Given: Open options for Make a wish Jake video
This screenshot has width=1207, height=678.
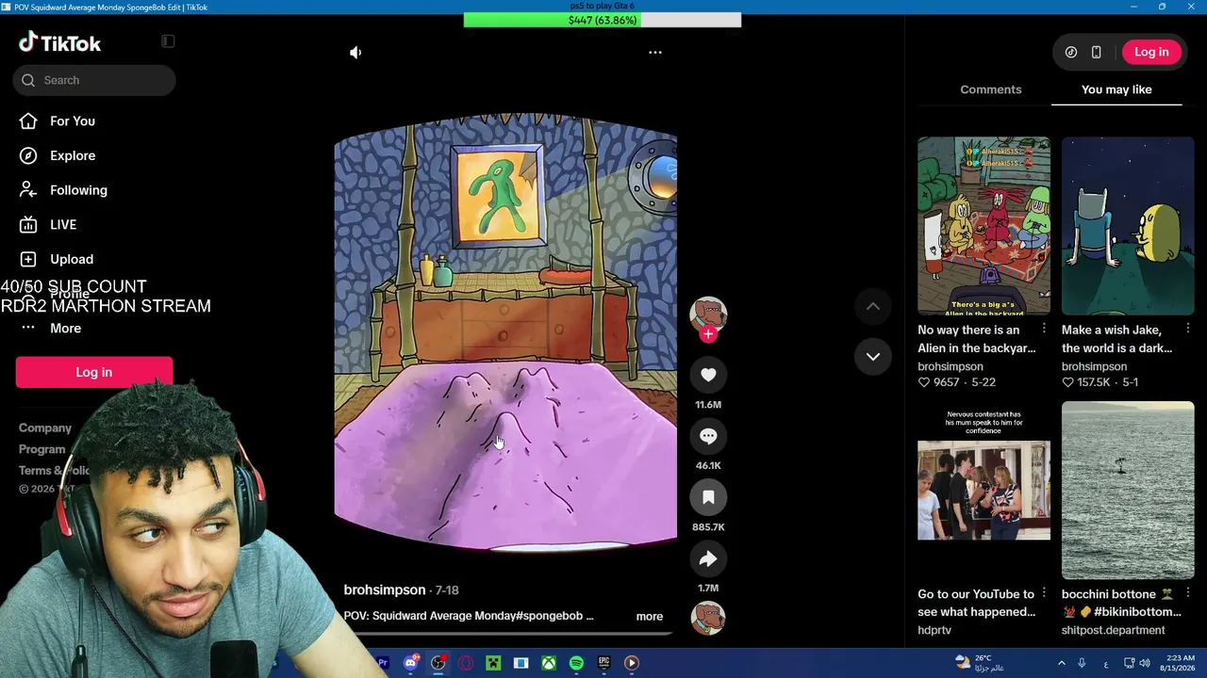Looking at the screenshot, I should [1187, 329].
